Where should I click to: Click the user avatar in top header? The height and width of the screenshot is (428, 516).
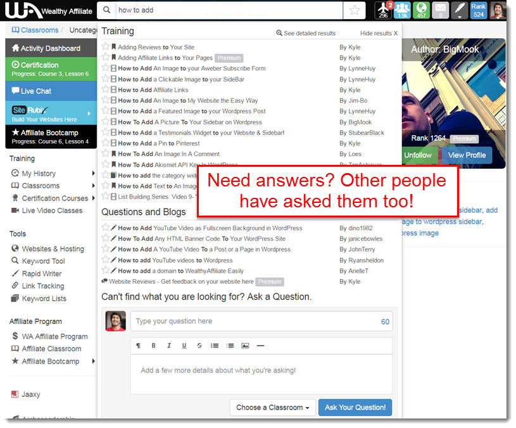(498, 10)
